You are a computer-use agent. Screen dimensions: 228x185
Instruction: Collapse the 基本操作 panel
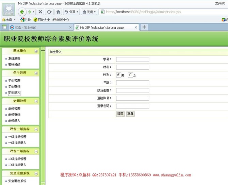click(36, 51)
